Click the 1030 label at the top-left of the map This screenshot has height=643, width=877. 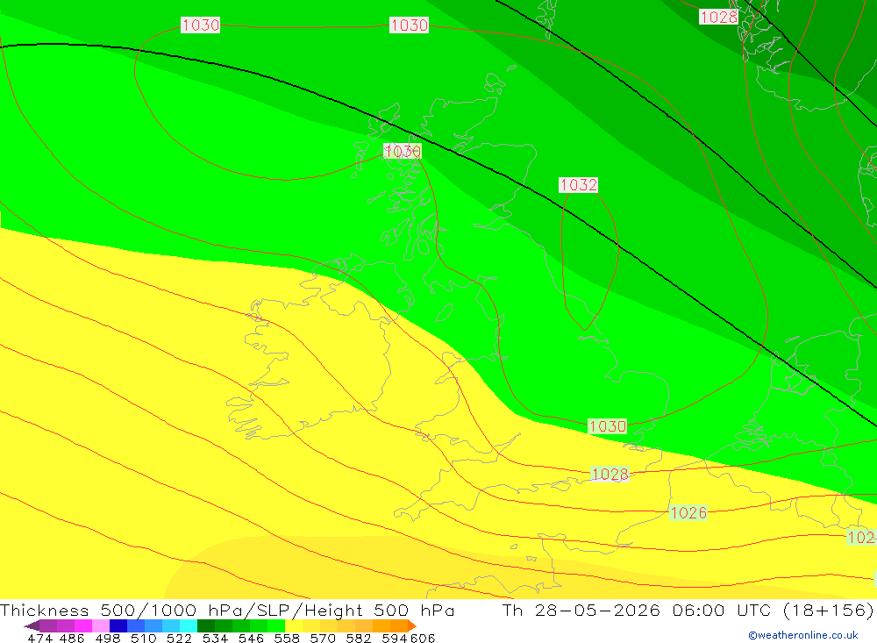200,25
